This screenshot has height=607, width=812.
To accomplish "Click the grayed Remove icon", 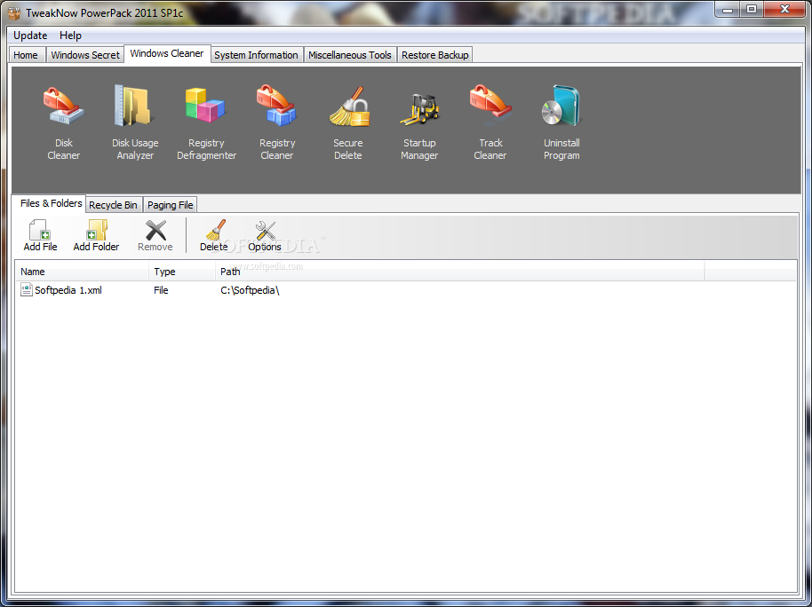I will click(x=155, y=230).
